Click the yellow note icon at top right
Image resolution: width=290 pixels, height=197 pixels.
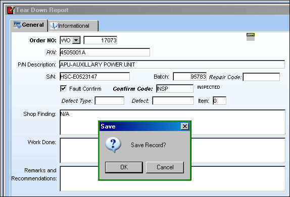251,36
